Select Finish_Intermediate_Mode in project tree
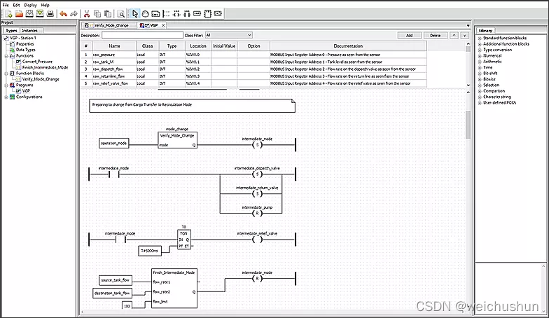The image size is (549, 318). [45, 67]
